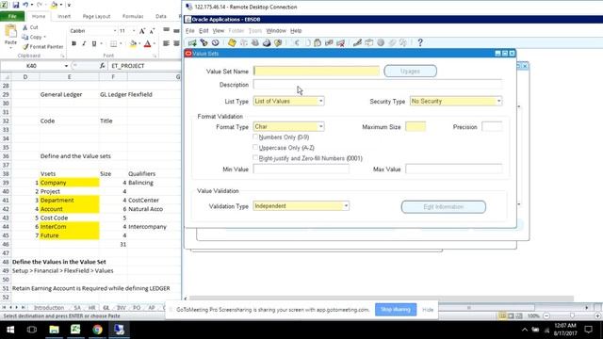Select the Introduction sheet tab
603x339 pixels.
[49, 308]
